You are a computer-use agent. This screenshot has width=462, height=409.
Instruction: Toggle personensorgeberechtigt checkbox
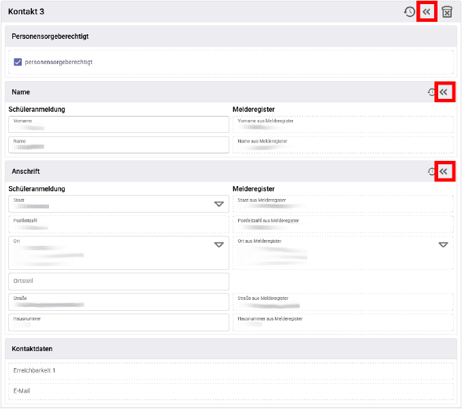pyautogui.click(x=18, y=62)
